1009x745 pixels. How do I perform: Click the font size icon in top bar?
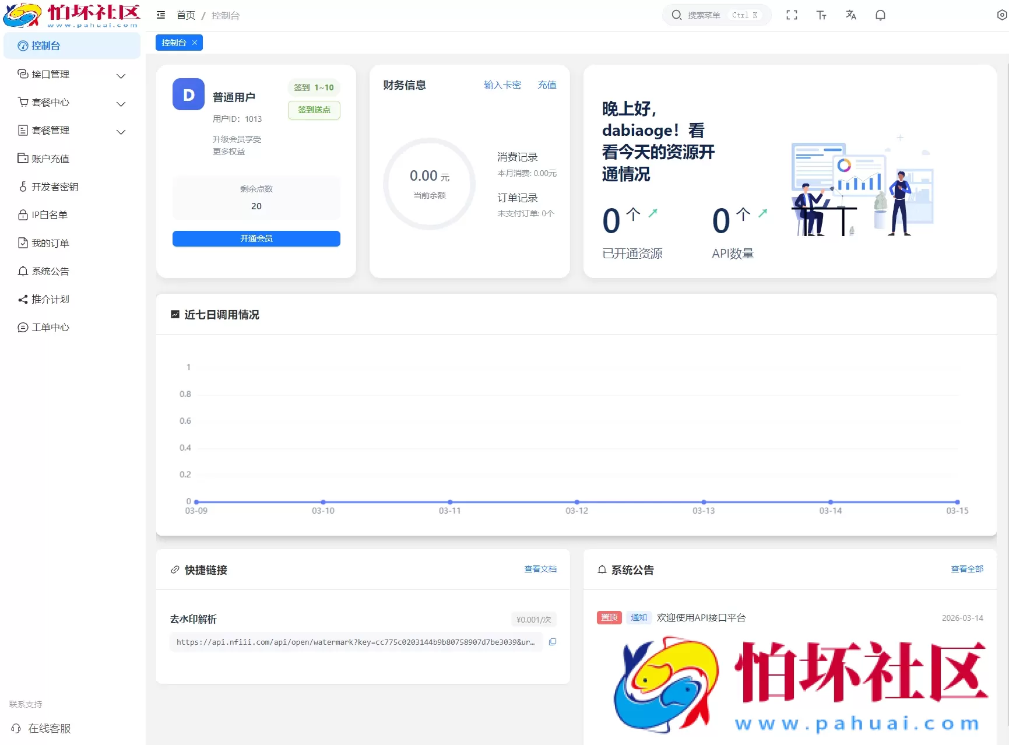(821, 15)
